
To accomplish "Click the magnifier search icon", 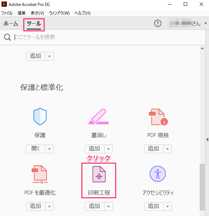I will [x=7, y=37].
